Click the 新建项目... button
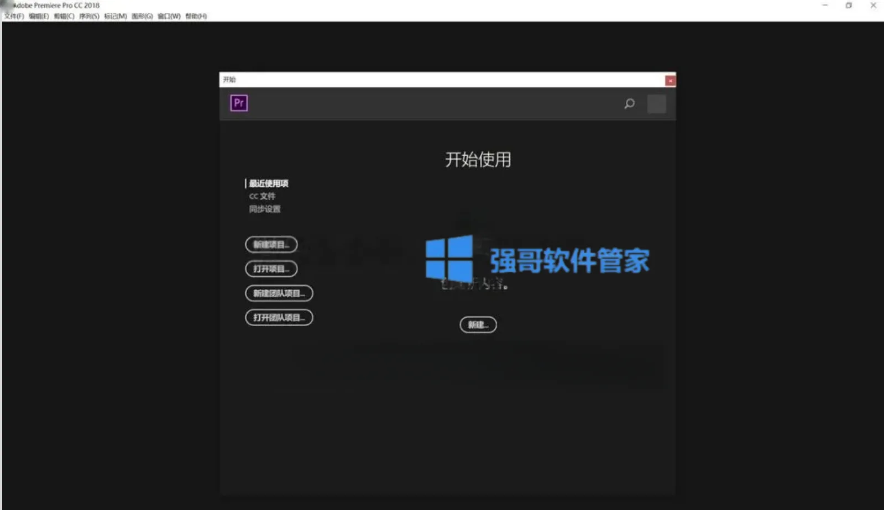This screenshot has height=510, width=884. tap(271, 244)
